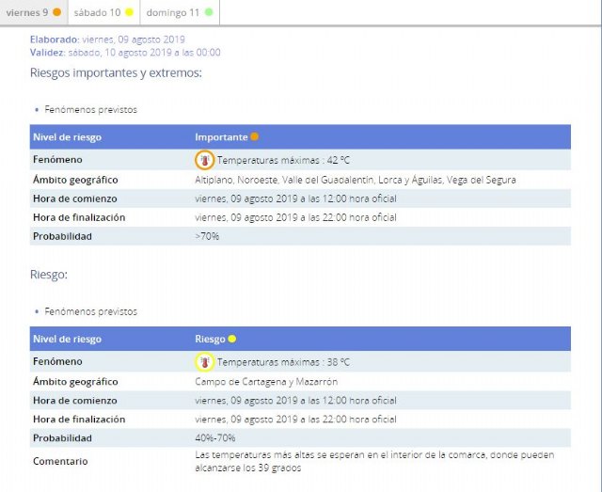Click the Campo de Cartagena y Mazarrón cell
Screen dimensions: 602x492
click(x=266, y=382)
